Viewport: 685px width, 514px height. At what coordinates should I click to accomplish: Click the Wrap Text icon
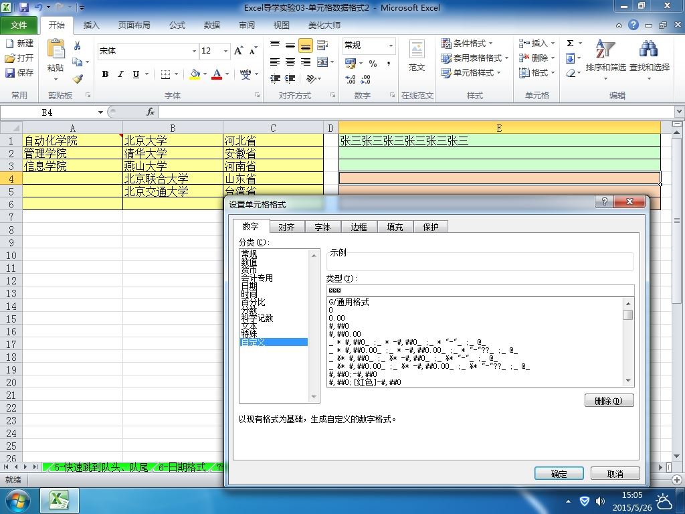pyautogui.click(x=322, y=45)
